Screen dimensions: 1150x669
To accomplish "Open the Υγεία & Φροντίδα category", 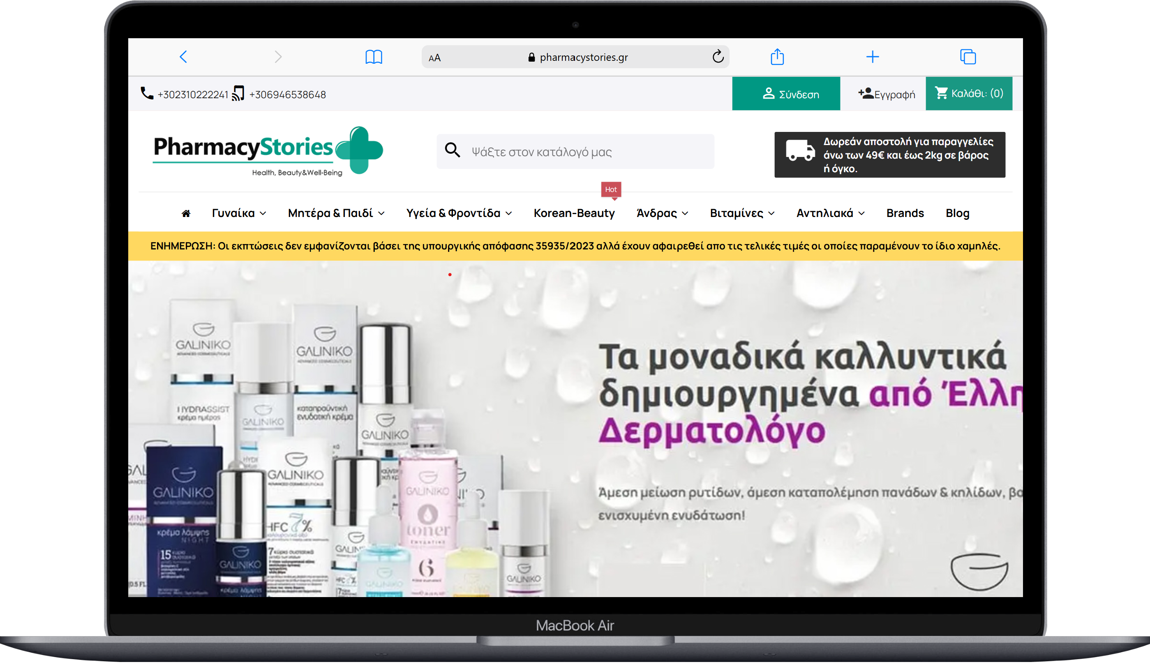I will [453, 214].
